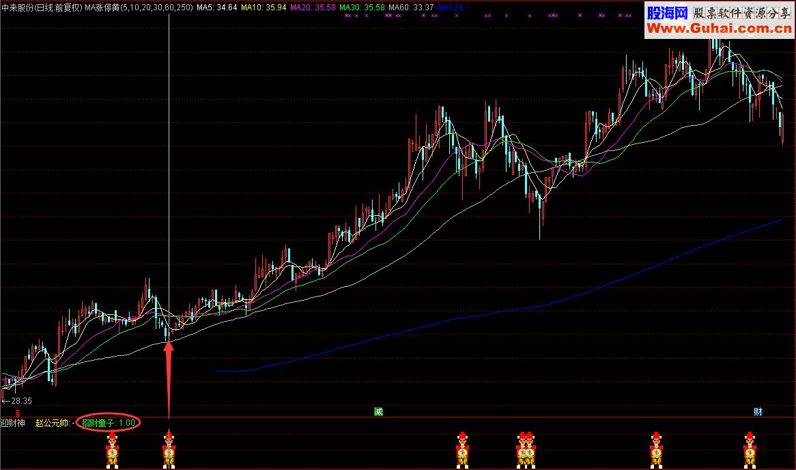Click the stock title 中来股份(日线.前复权)
Viewport: 796px width, 470px height.
(42, 8)
